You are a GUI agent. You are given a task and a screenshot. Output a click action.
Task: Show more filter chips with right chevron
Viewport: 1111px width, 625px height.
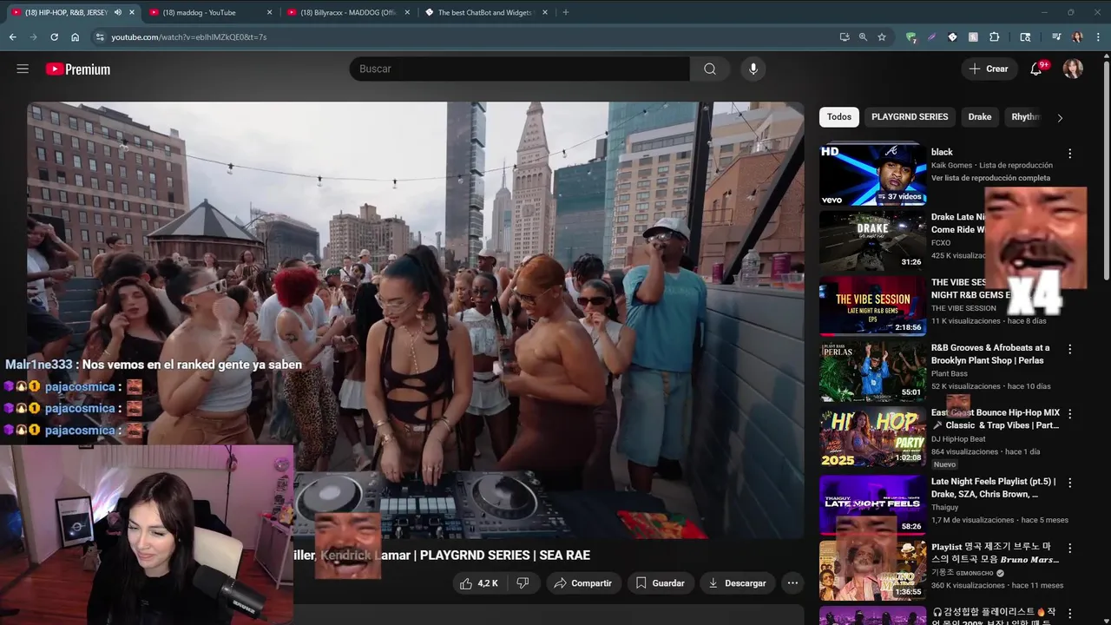(1059, 117)
